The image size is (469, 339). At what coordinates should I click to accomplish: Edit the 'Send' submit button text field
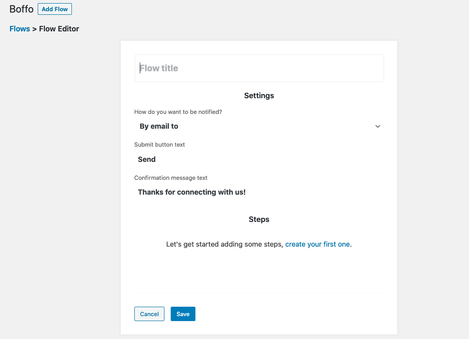[x=259, y=160]
